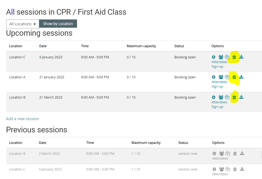The image size is (262, 179).
Task: Delete the Location C 5 January 2023 session
Action: point(234,57)
